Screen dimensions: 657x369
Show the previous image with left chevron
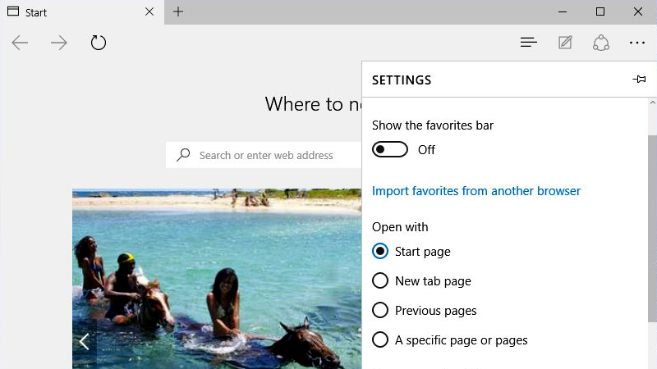84,341
